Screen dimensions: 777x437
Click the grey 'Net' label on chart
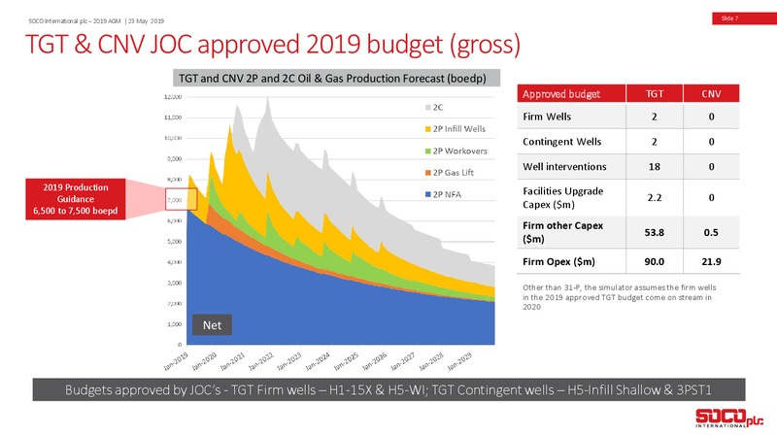coord(212,325)
